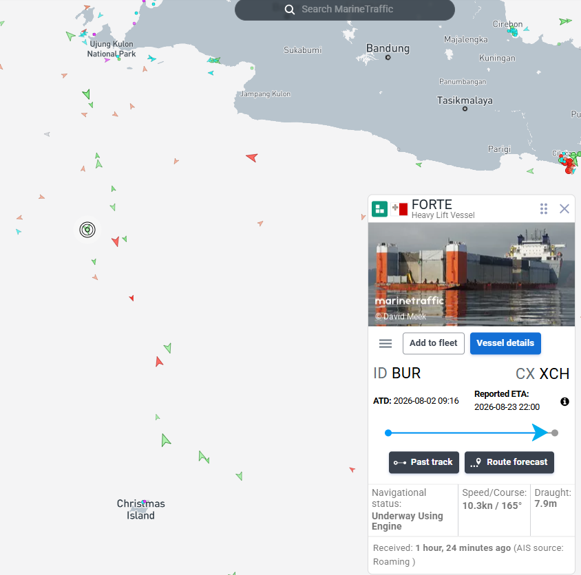Click the Reported ETA info icon
The height and width of the screenshot is (575, 581).
click(x=564, y=402)
